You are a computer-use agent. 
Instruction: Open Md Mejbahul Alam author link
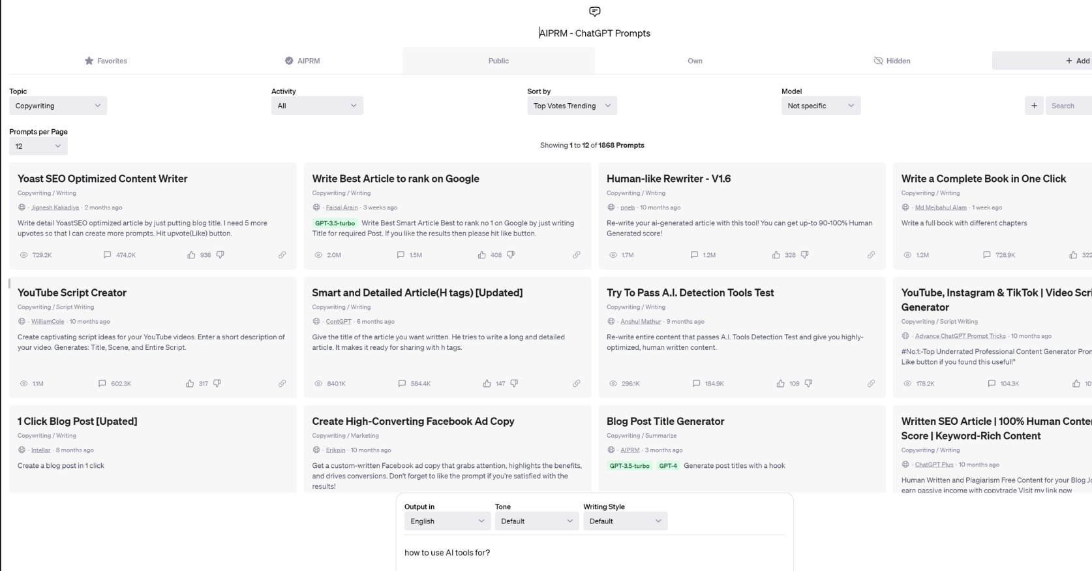coord(941,208)
